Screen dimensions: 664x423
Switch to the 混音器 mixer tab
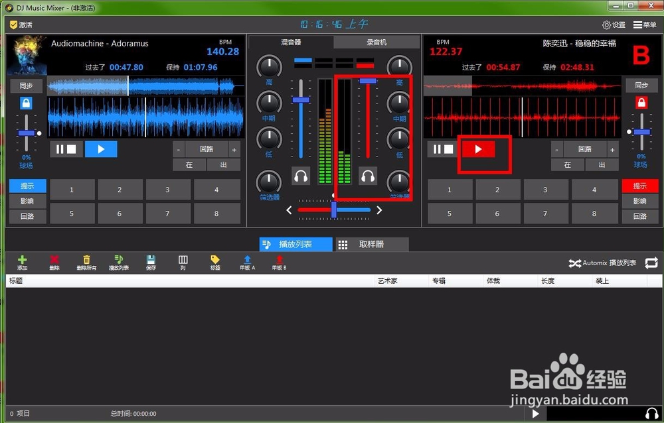[x=291, y=42]
